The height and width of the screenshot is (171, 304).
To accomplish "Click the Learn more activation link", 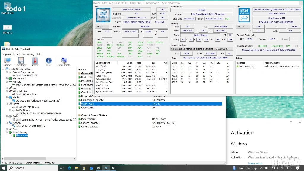I will (255, 163).
